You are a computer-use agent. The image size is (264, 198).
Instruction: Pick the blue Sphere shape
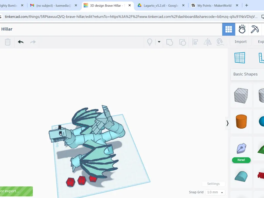pos(261,121)
